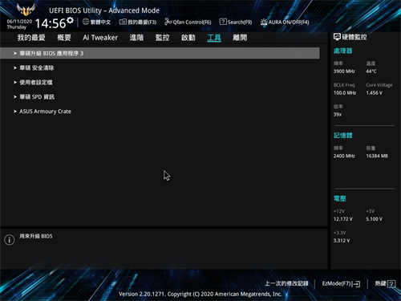Click the 14:56 clock display
This screenshot has height=301, width=401.
pos(51,23)
